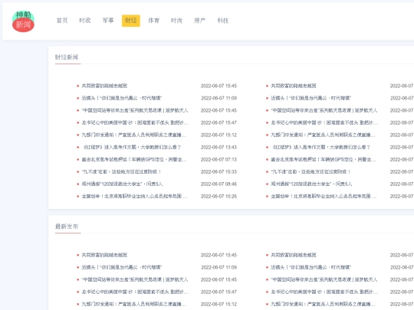This screenshot has height=310, width=414.
Task: Open 中国空间站 headline in 财经新闻 right column
Action: 324,110
